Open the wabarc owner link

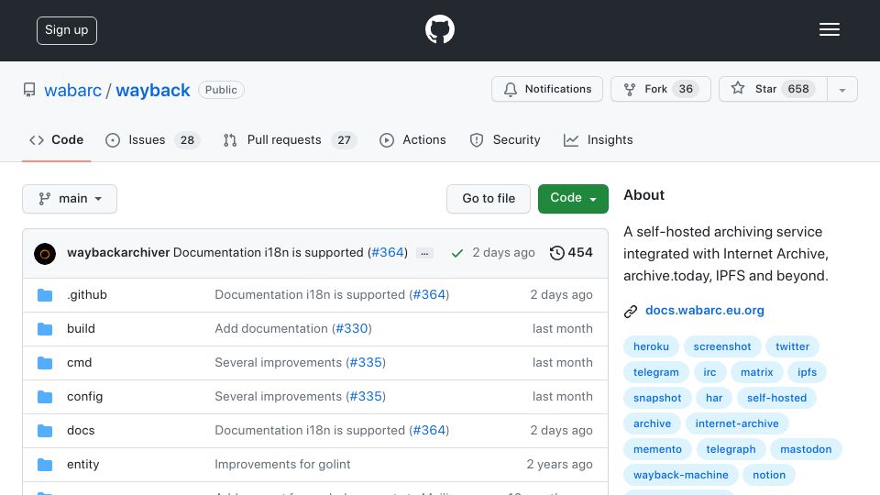[x=73, y=91]
